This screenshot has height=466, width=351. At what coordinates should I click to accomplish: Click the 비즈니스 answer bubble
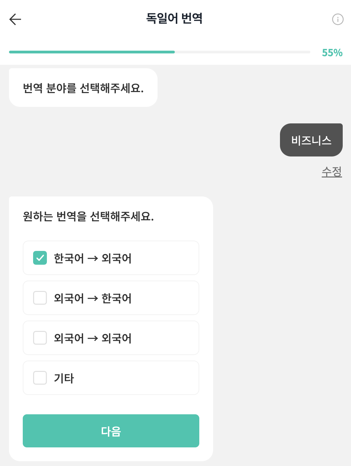coord(311,140)
